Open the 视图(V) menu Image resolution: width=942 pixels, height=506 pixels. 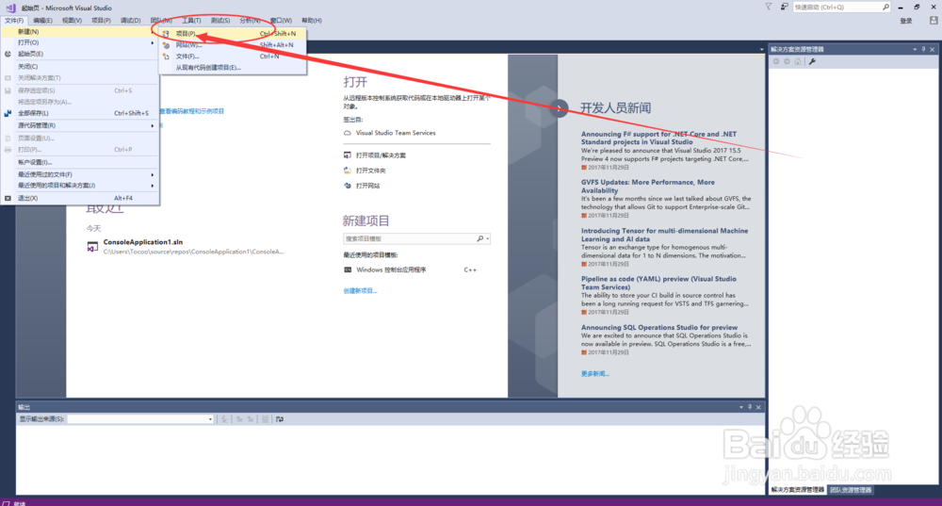(73, 21)
